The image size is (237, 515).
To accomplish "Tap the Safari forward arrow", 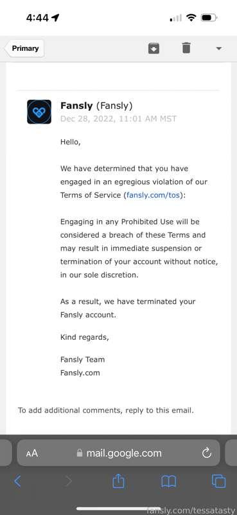I will pos(69,482).
